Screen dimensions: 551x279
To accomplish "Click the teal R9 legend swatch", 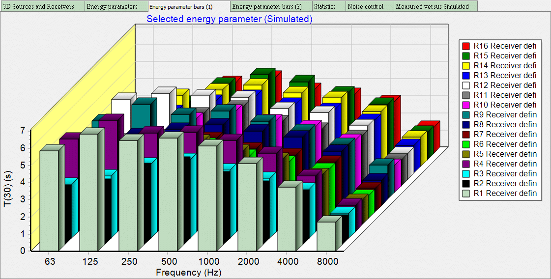I will [466, 114].
